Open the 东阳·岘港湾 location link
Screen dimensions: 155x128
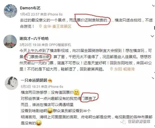coord(124,69)
